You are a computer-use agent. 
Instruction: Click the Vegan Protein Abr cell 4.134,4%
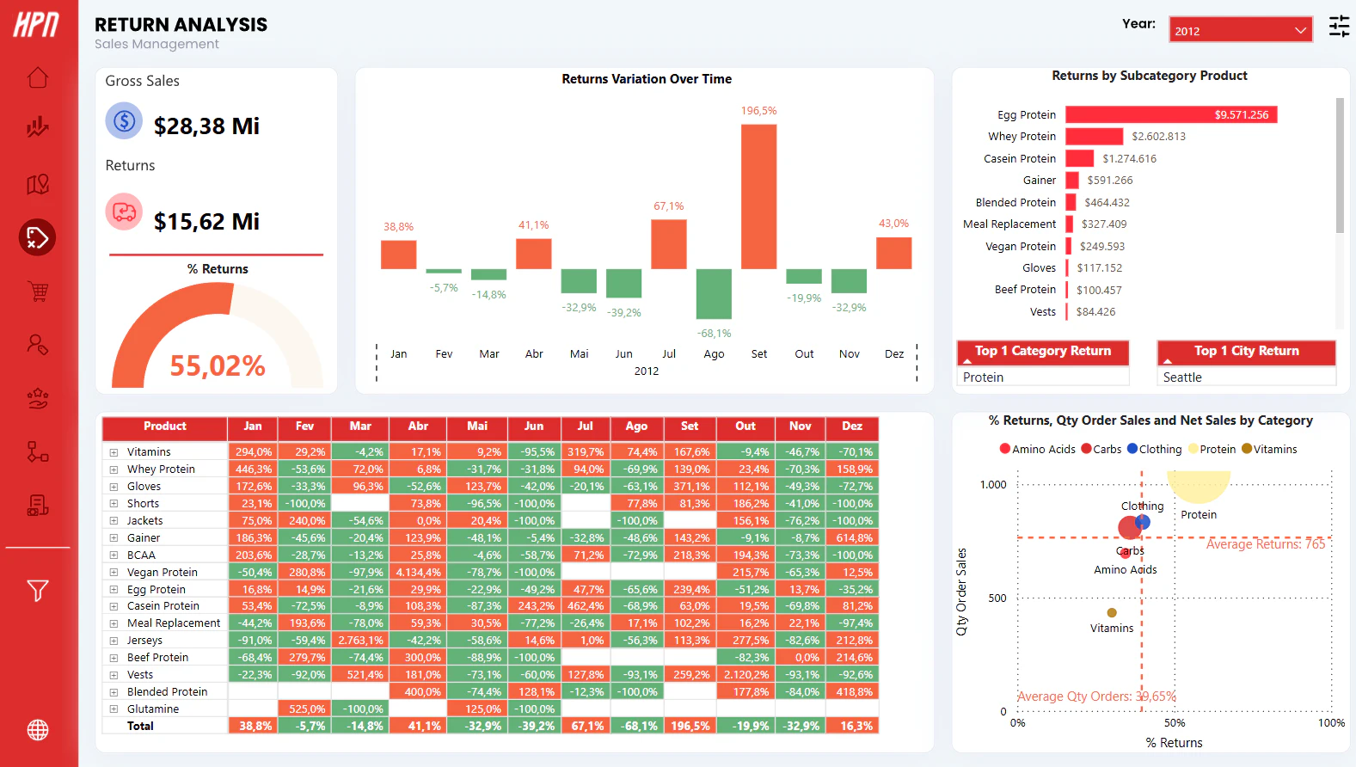coord(418,573)
